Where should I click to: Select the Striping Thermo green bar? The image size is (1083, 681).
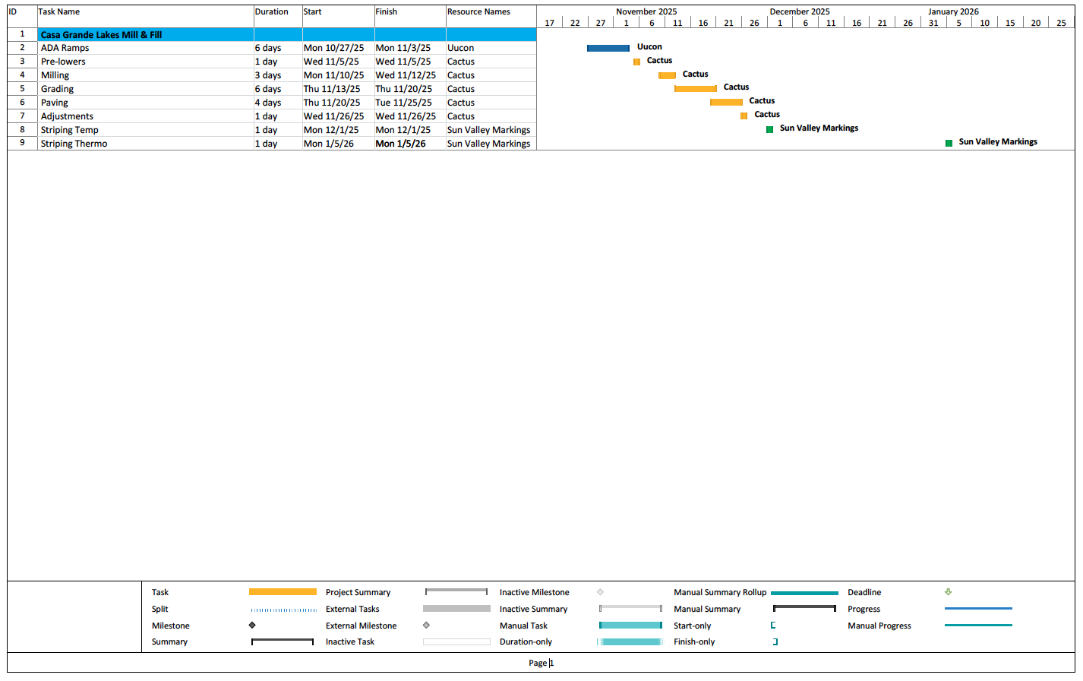pyautogui.click(x=949, y=143)
